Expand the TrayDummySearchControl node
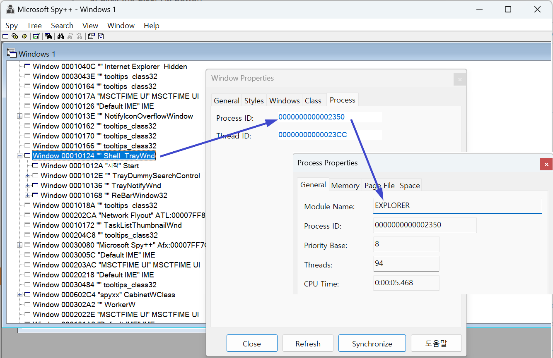The height and width of the screenshot is (358, 553). click(27, 176)
